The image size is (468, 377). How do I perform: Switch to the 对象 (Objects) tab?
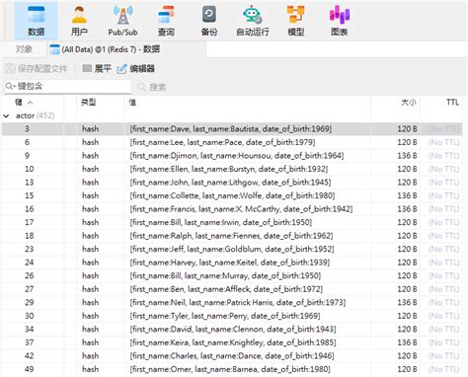24,49
